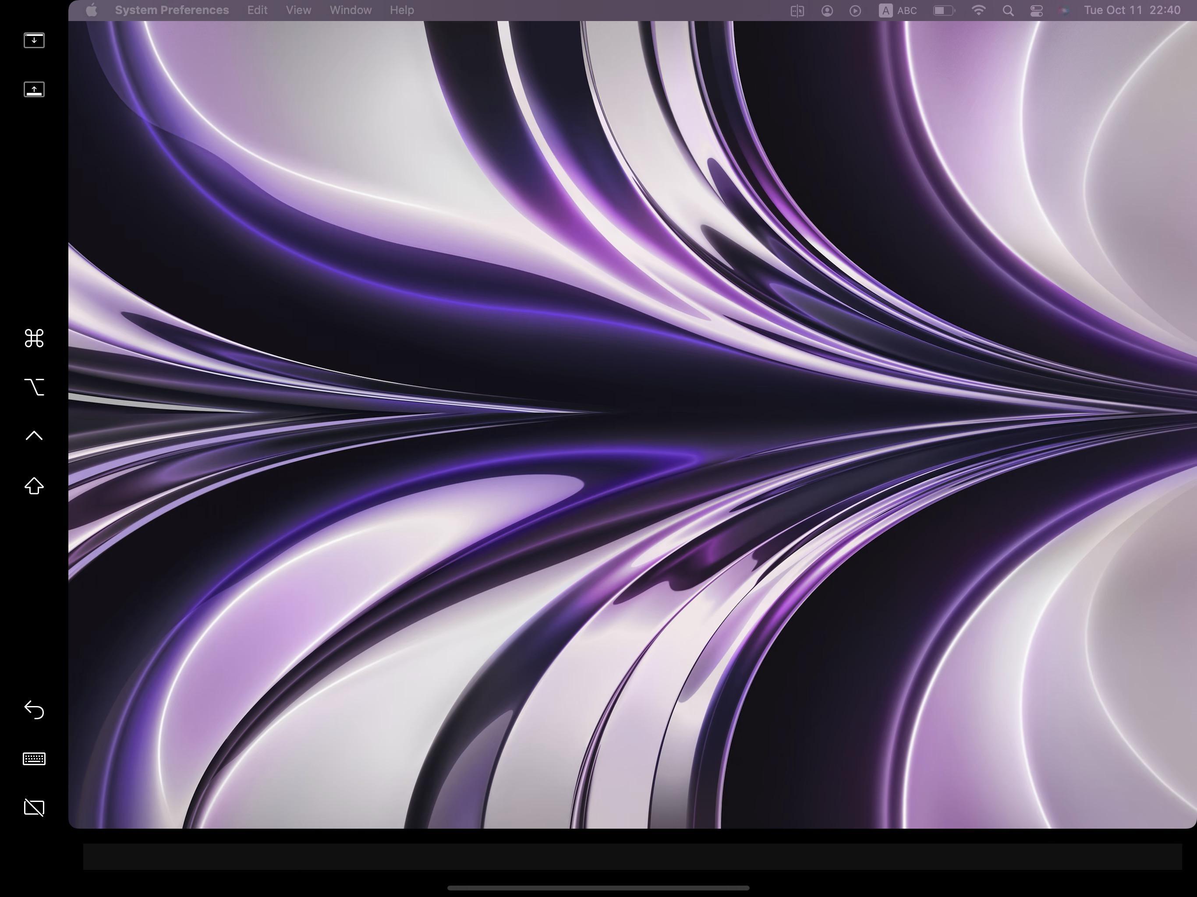Image resolution: width=1197 pixels, height=897 pixels.
Task: Open the Help menu
Action: (401, 10)
